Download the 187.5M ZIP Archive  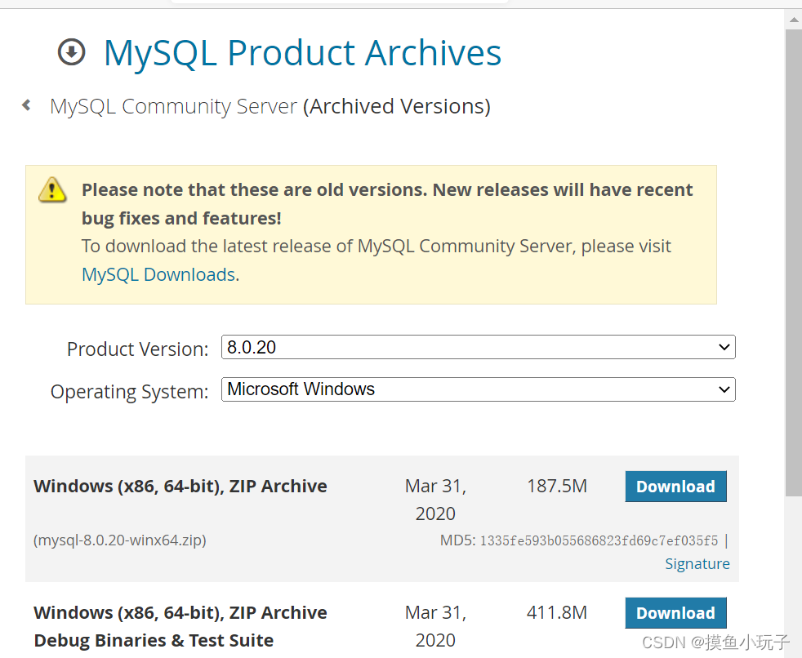point(675,487)
